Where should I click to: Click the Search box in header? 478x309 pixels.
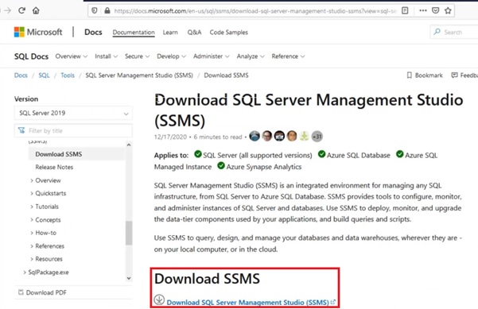(454, 32)
